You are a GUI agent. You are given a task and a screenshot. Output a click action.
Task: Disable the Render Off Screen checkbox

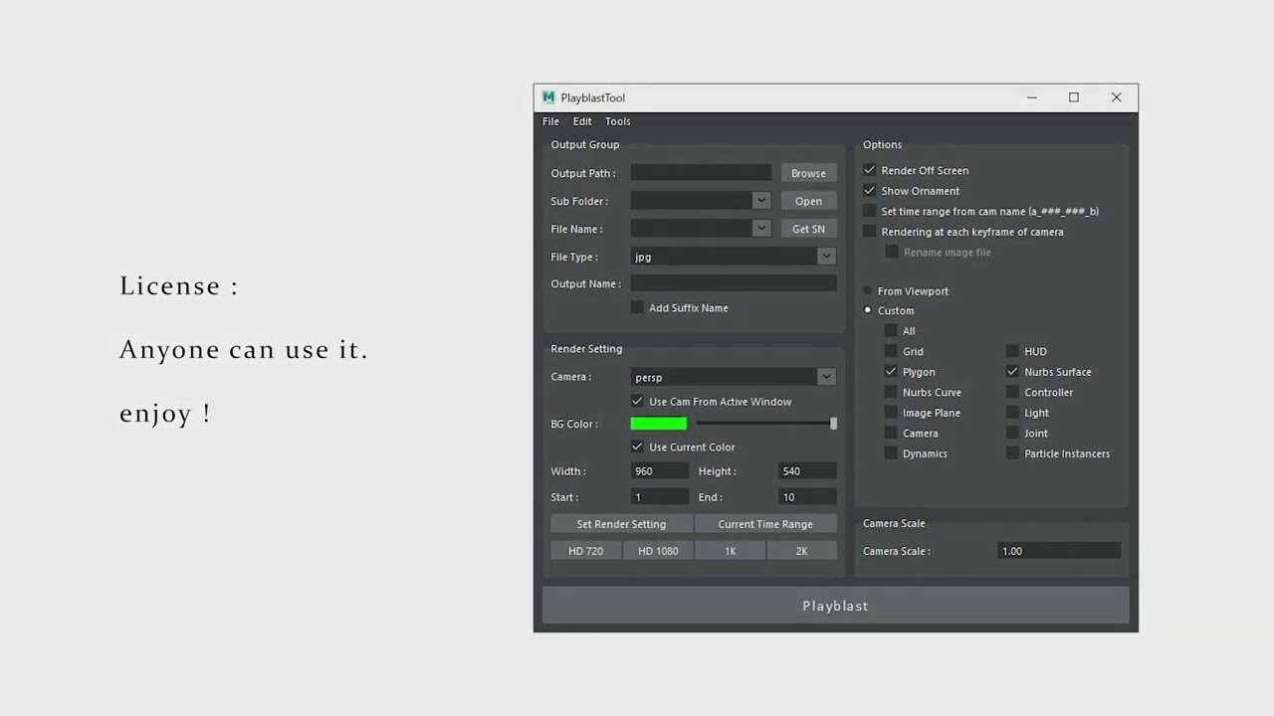click(x=869, y=170)
